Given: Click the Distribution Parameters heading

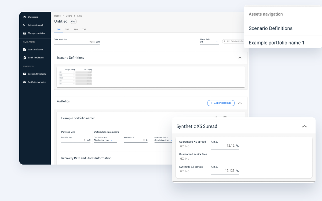Looking at the screenshot, I should coord(106,132).
